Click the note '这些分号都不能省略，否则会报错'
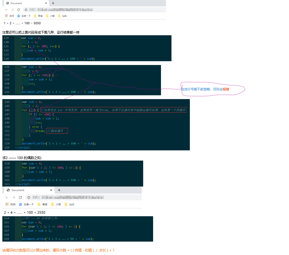Viewport: 289px width, 255px height. [x=205, y=89]
